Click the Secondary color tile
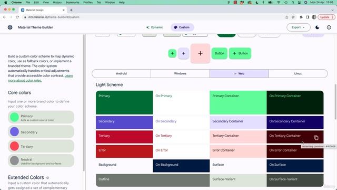The height and width of the screenshot is (190, 337). pos(124,122)
